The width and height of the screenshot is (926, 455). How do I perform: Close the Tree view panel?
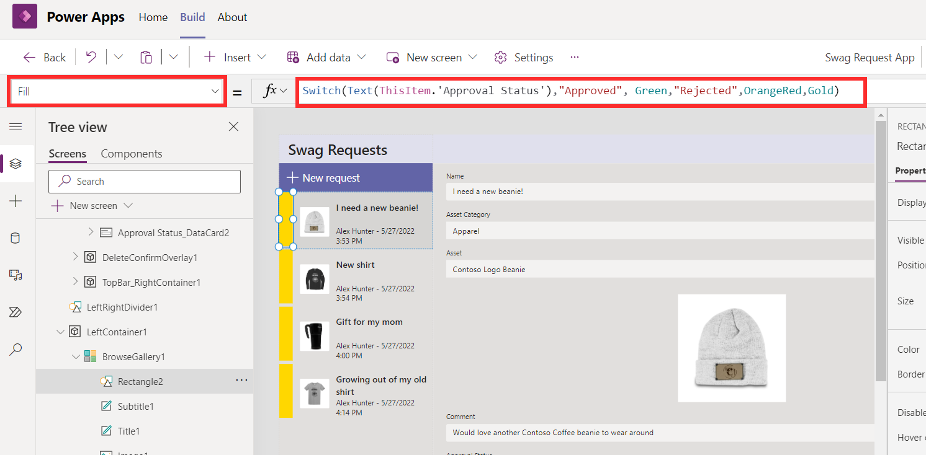coord(233,126)
